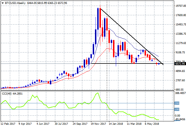Click the 2787.60 price axis label
The height and width of the screenshot is (127, 186).
coord(180,80)
